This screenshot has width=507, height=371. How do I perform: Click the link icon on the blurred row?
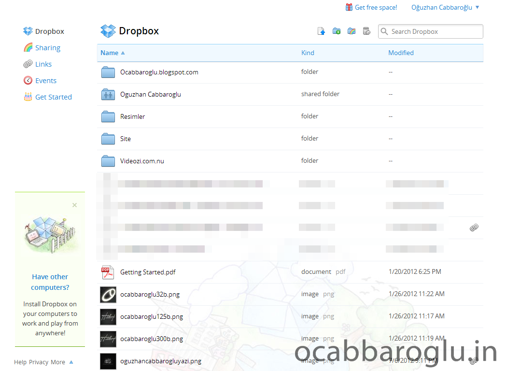click(474, 228)
